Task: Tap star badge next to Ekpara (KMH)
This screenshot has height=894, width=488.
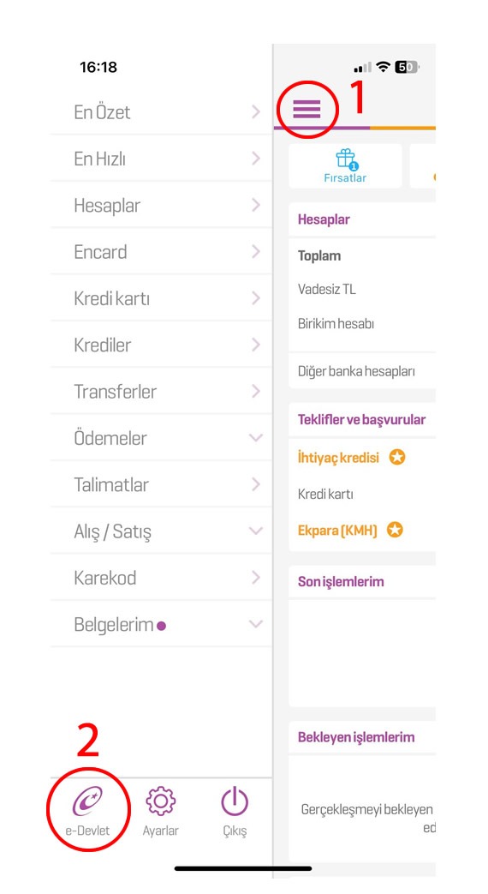Action: pos(395,531)
